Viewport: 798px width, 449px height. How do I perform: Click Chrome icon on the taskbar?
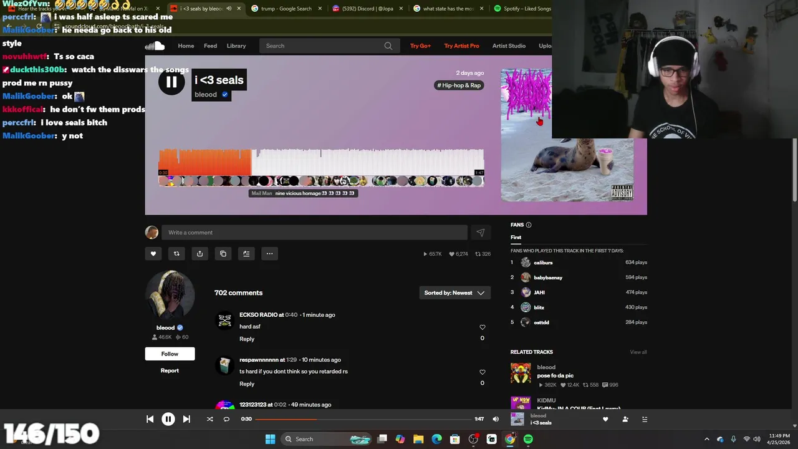click(x=510, y=439)
